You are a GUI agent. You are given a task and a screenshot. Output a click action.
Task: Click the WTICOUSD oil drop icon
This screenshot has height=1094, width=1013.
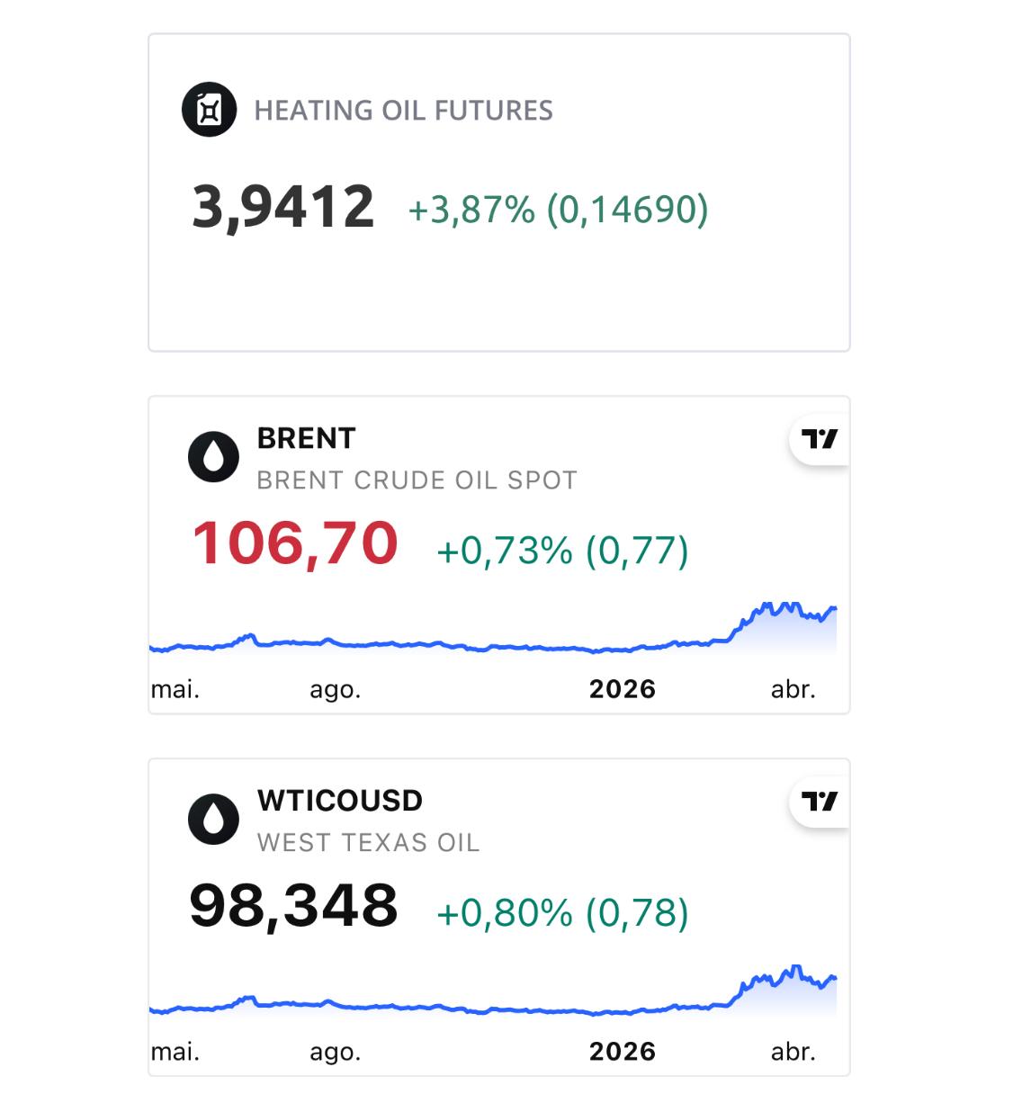pyautogui.click(x=213, y=820)
